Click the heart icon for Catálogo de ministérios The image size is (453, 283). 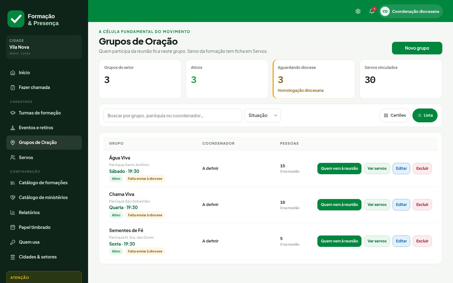13,197
